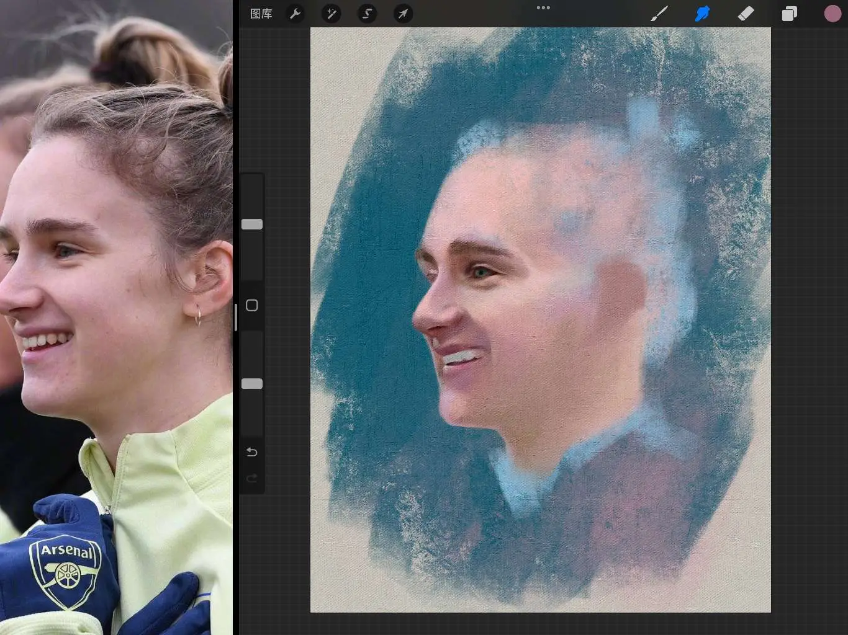Viewport: 848px width, 635px height.
Task: Click the painted portrait canvas
Action: [540, 319]
